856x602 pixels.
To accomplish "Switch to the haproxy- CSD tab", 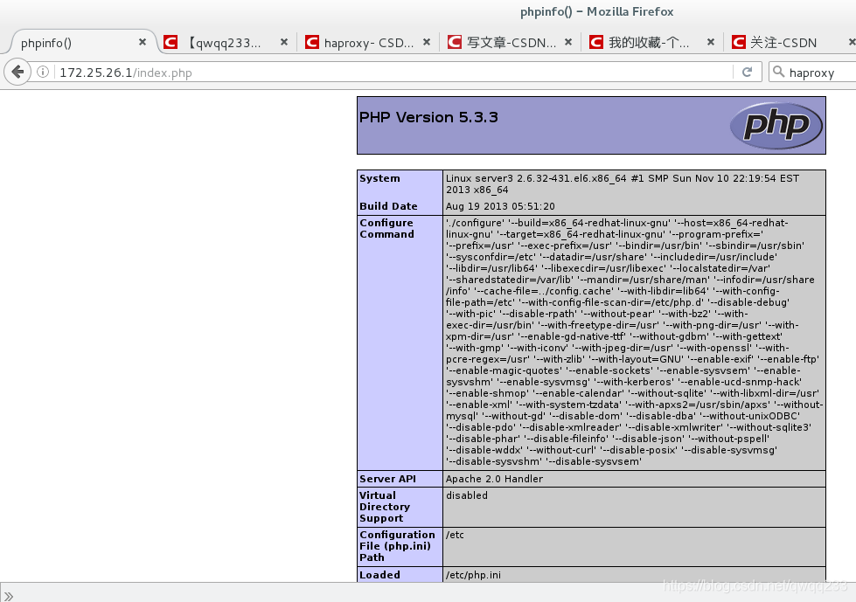I will point(368,43).
